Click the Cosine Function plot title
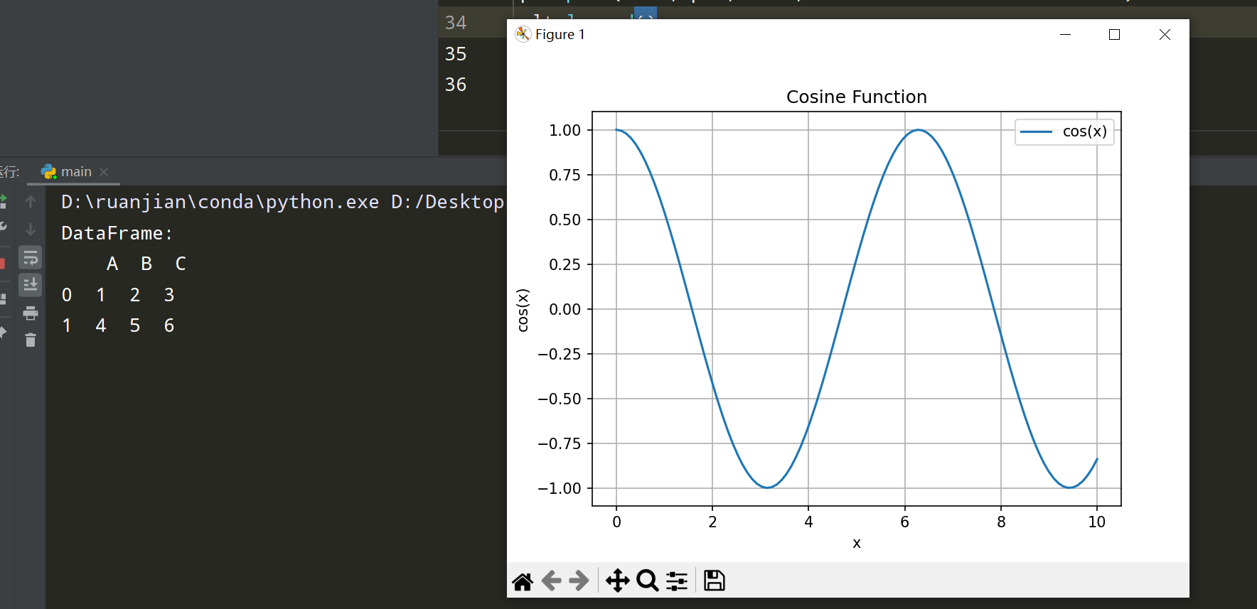 click(856, 97)
